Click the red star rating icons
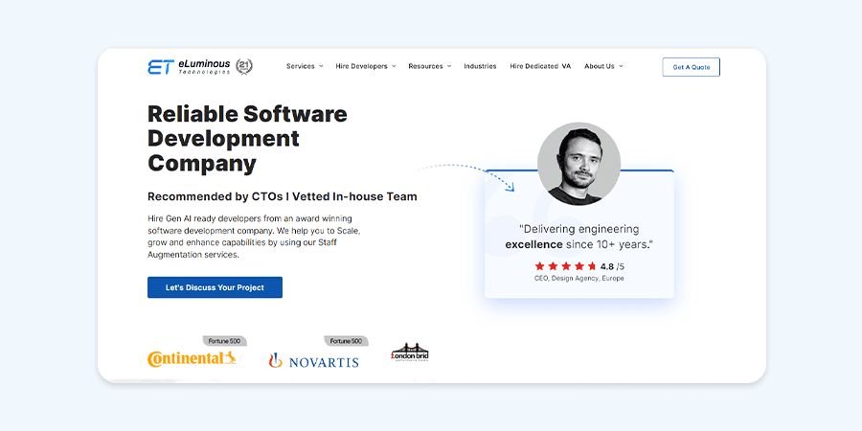Viewport: 862px width, 431px height. coord(566,266)
